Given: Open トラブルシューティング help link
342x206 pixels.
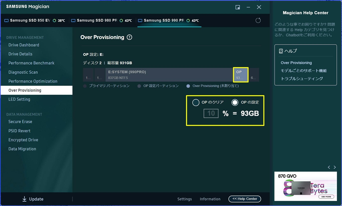Looking at the screenshot, I should point(302,78).
